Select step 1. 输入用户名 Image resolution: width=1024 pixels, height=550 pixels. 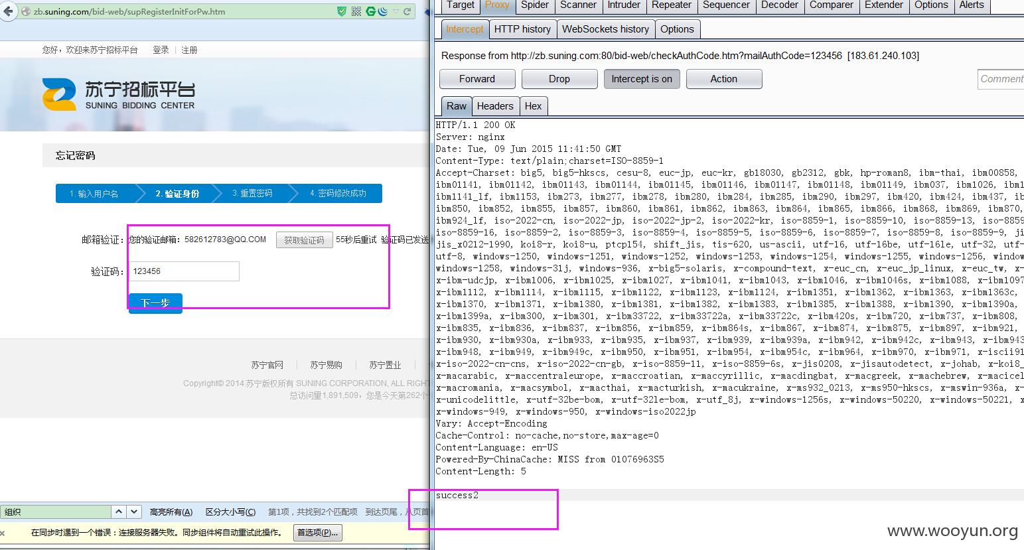tap(94, 193)
